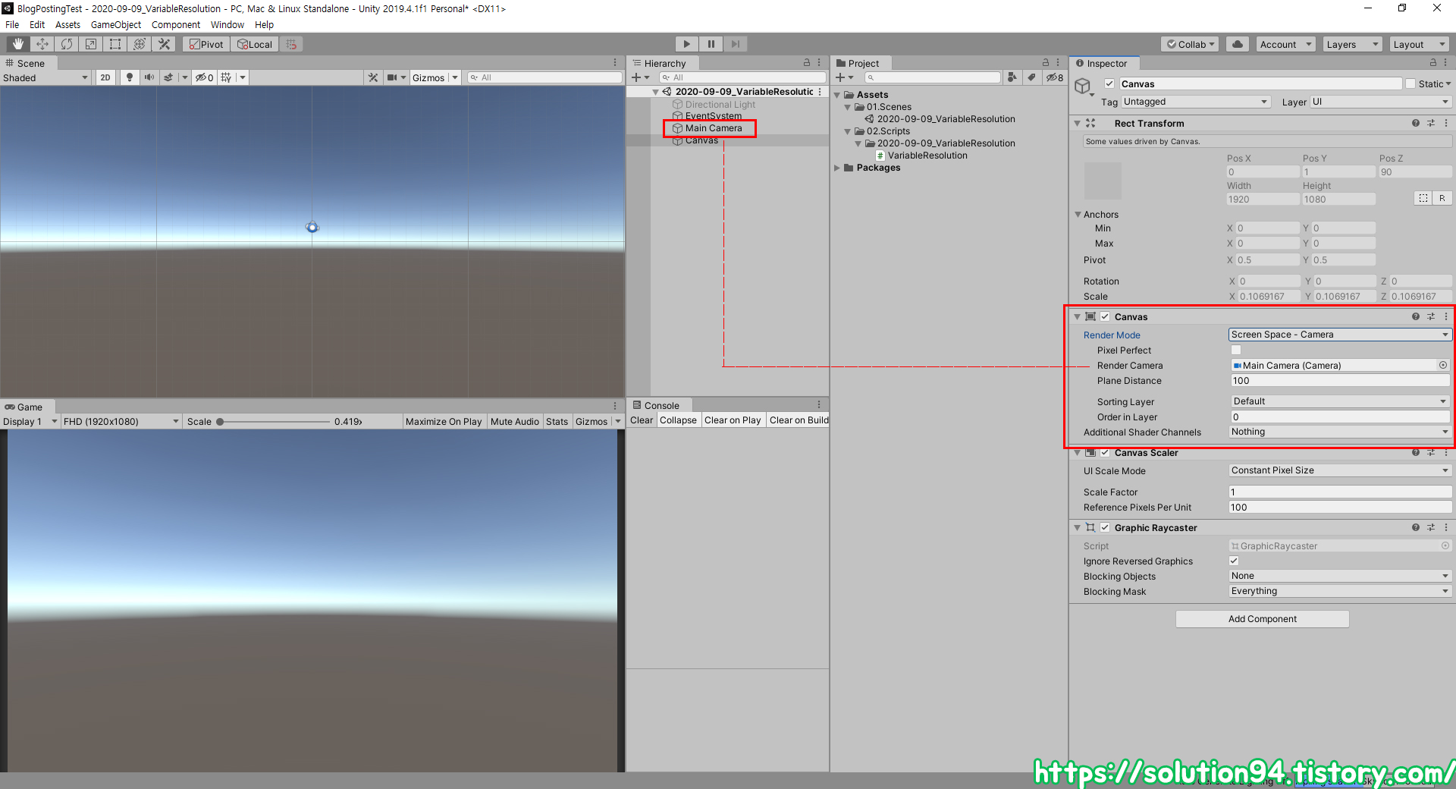Click Add Component button
Viewport: 1456px width, 789px height.
[1263, 619]
